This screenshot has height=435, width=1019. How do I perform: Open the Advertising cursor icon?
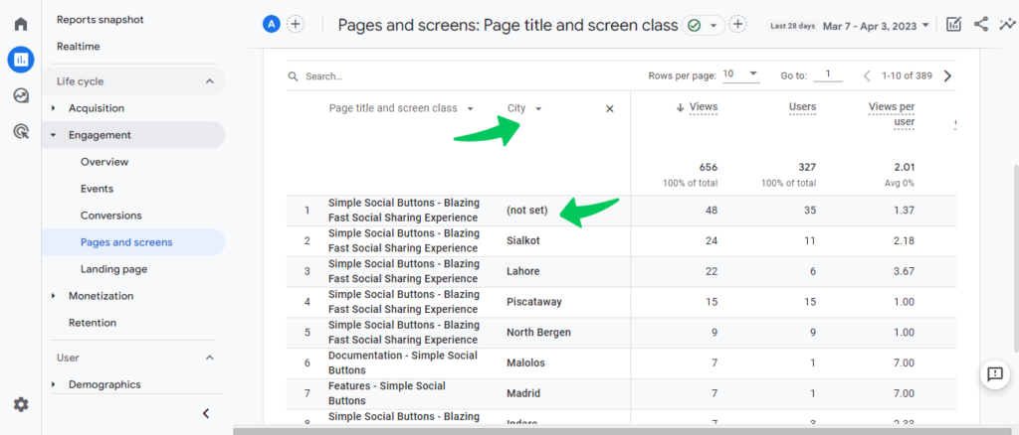(x=21, y=132)
